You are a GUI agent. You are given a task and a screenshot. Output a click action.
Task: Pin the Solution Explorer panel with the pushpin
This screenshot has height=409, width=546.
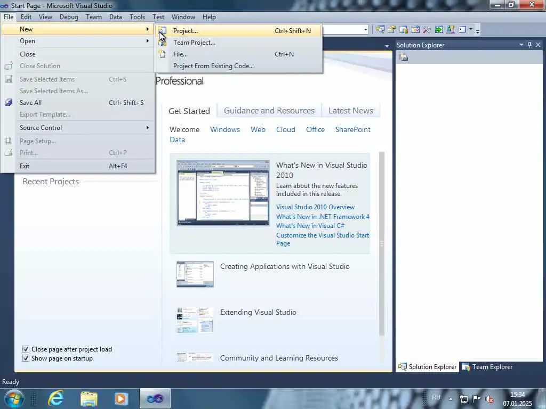[529, 45]
